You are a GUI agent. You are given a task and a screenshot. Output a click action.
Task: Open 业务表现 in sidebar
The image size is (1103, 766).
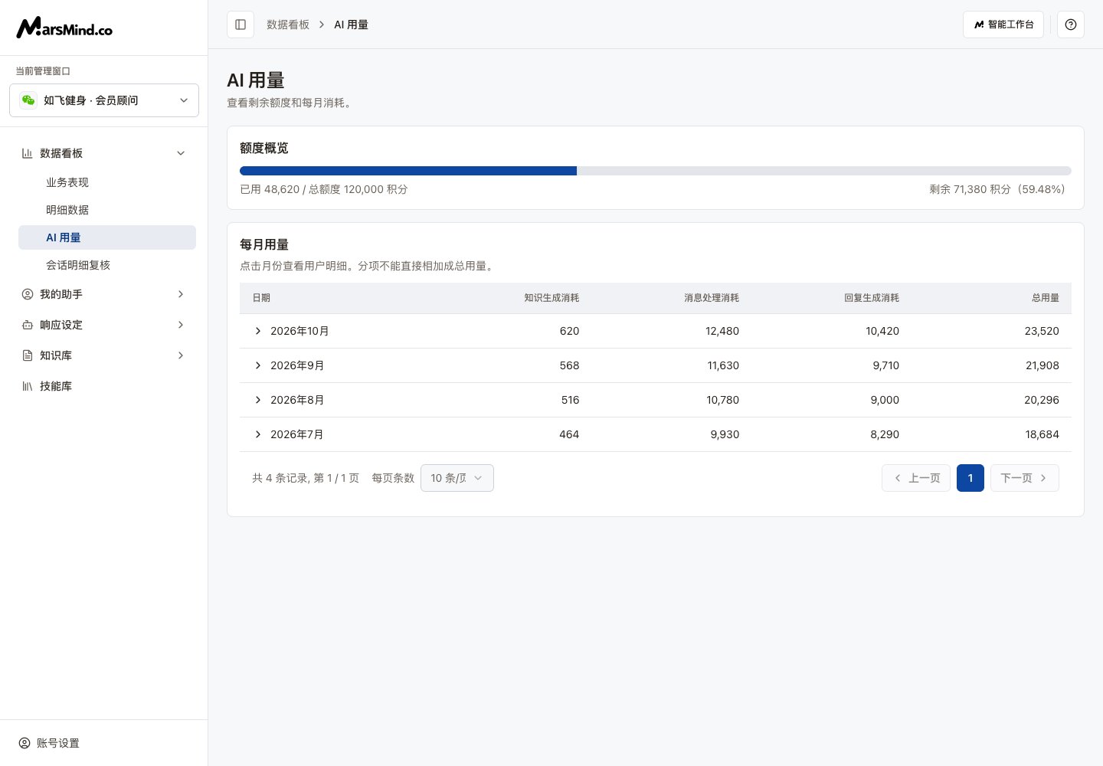[107, 182]
